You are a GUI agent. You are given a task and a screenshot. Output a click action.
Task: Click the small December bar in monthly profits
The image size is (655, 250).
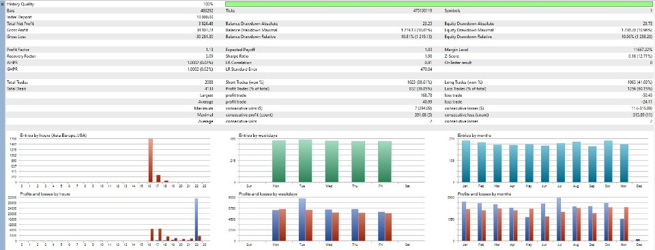637,240
